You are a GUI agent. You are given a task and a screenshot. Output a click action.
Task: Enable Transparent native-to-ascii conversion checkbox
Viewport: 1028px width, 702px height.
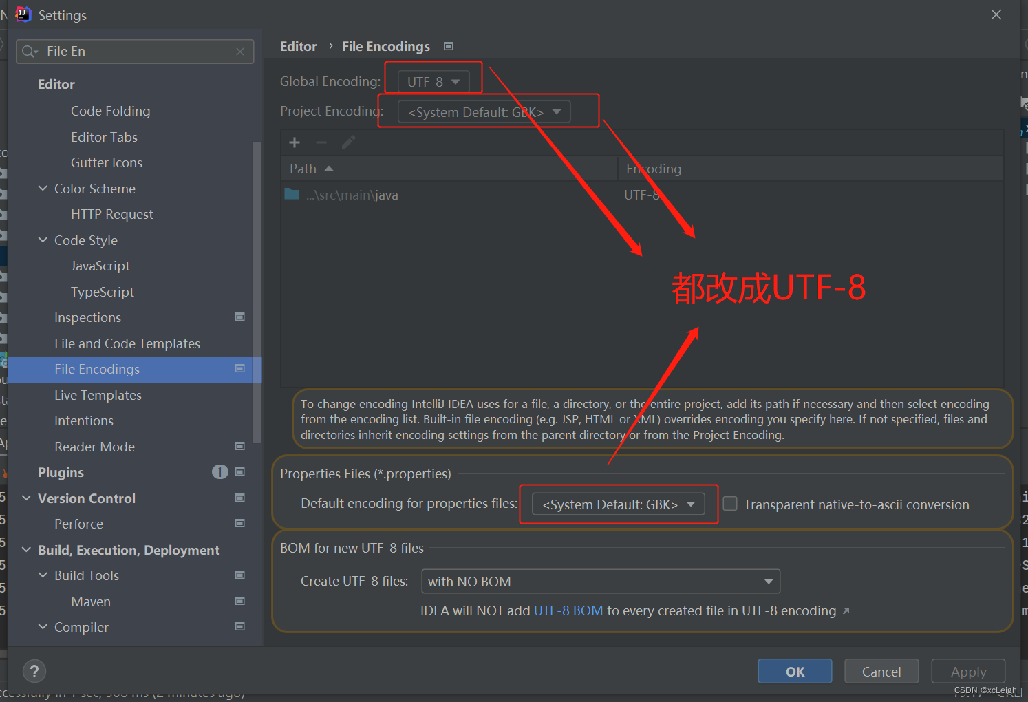click(730, 504)
